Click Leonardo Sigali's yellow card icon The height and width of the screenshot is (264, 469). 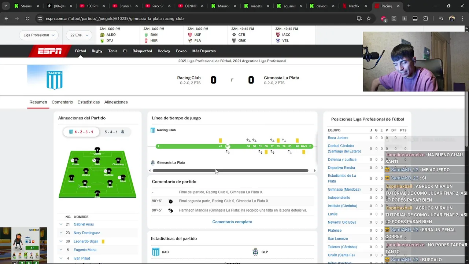point(103,241)
